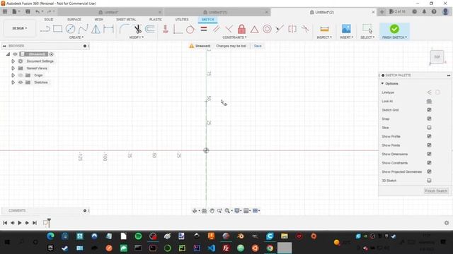The height and width of the screenshot is (254, 453).
Task: Open Visual Studio Code from taskbar
Action: (x=211, y=248)
